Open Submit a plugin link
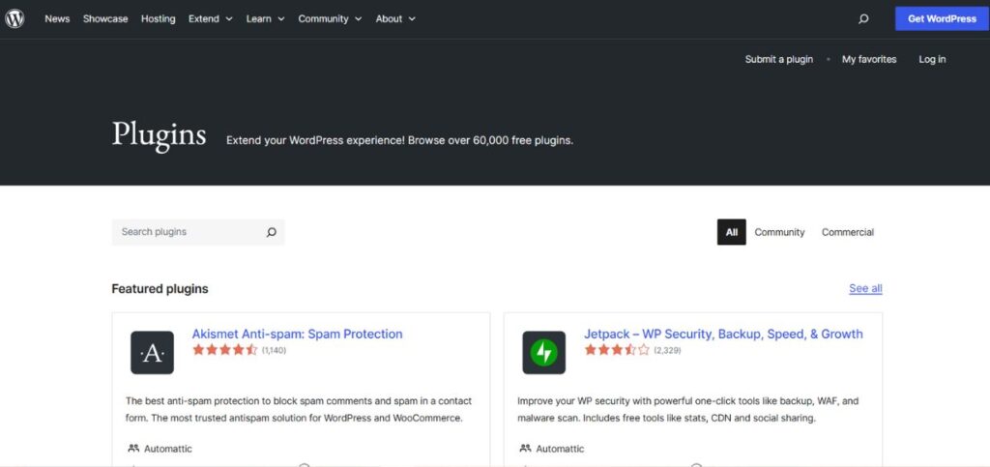The height and width of the screenshot is (467, 990). (779, 59)
